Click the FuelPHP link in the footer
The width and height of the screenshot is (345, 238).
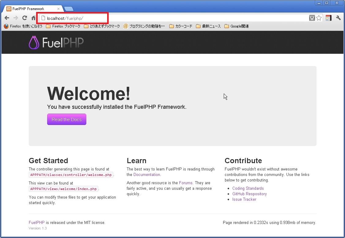pyautogui.click(x=36, y=223)
